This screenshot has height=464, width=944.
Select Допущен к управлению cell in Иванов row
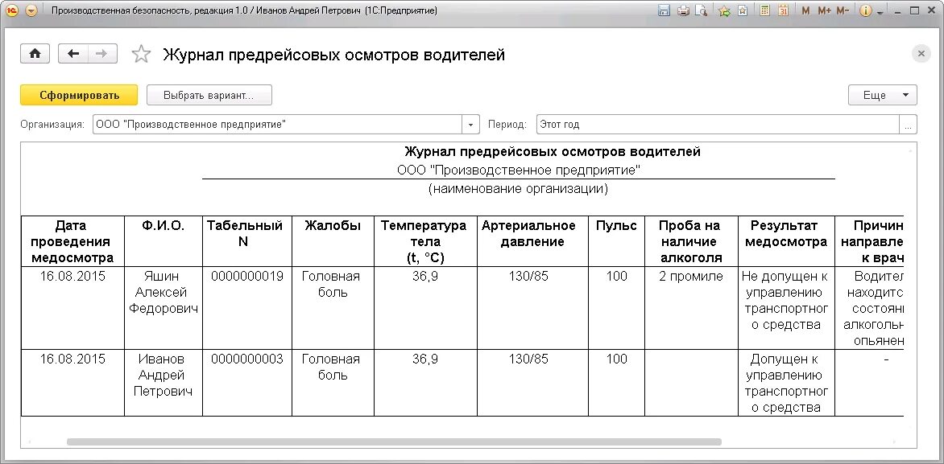(786, 383)
